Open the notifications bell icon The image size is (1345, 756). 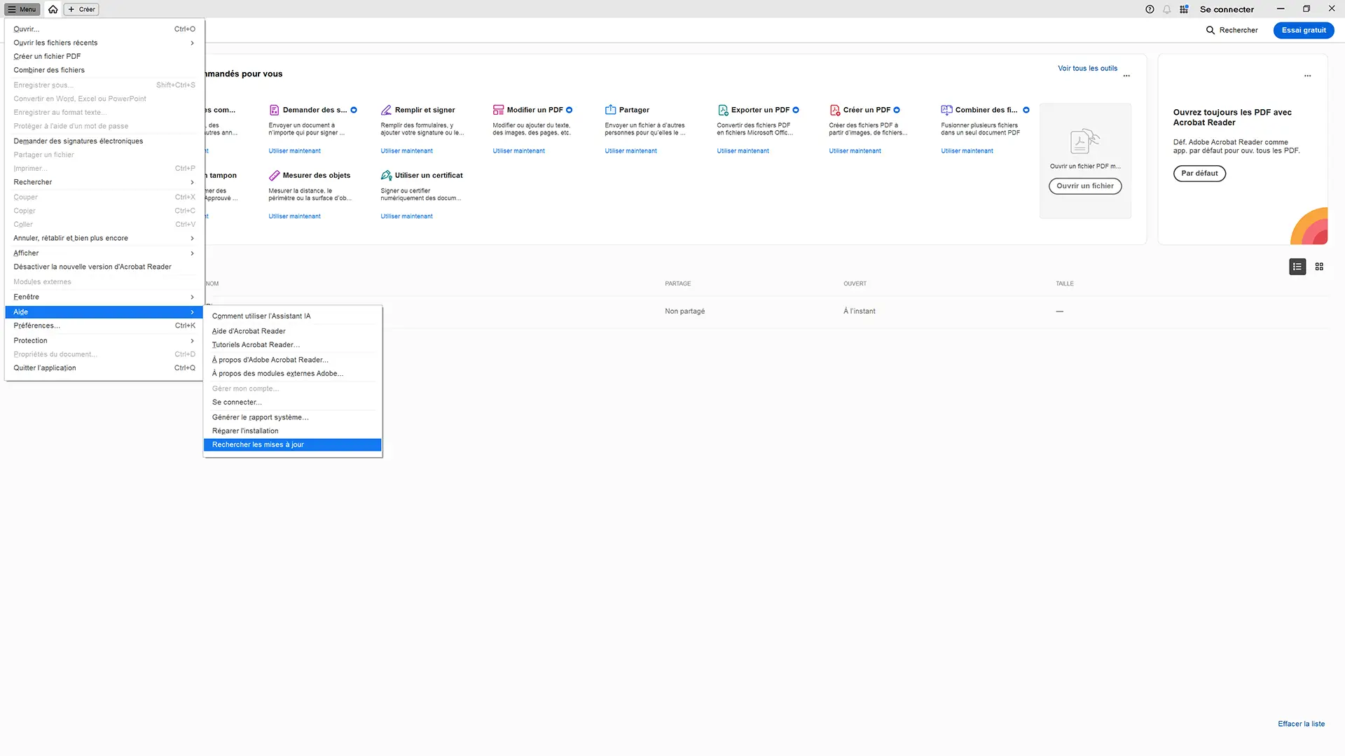1166,9
